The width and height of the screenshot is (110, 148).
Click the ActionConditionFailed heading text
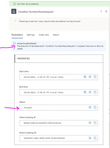[x=27, y=44]
